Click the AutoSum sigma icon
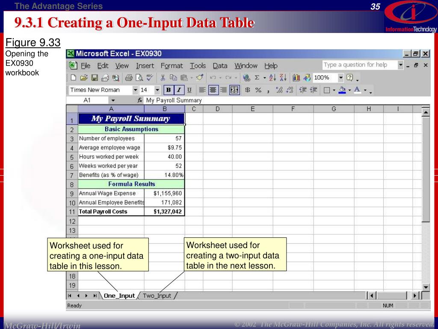438x329 pixels. (257, 78)
